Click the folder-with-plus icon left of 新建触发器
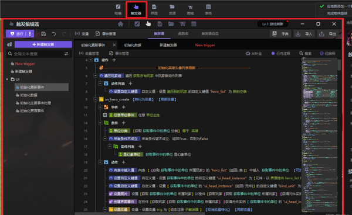Screen dimensions: 352x215 tap(9, 44)
